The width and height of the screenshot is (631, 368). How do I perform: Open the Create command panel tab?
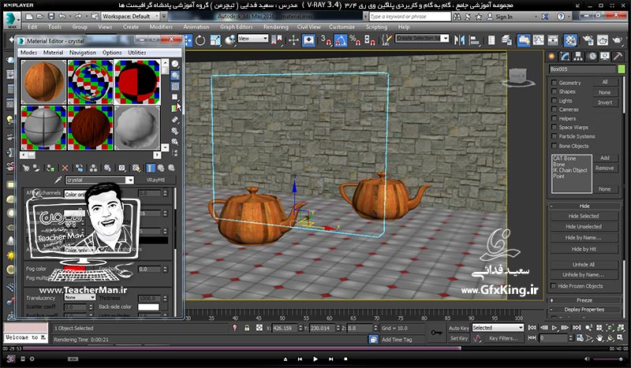coord(551,57)
